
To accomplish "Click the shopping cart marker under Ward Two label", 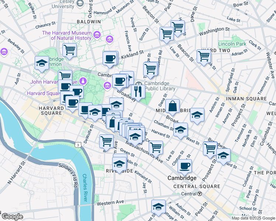I will pyautogui.click(x=204, y=58).
